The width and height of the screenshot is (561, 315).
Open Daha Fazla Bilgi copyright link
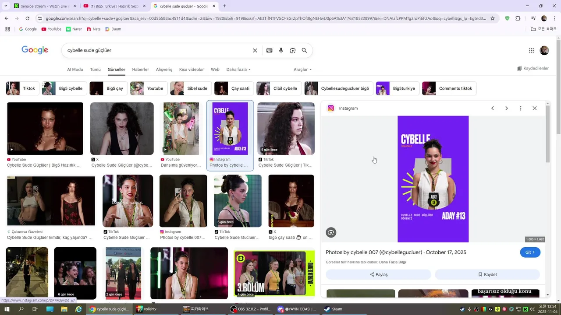click(x=393, y=262)
